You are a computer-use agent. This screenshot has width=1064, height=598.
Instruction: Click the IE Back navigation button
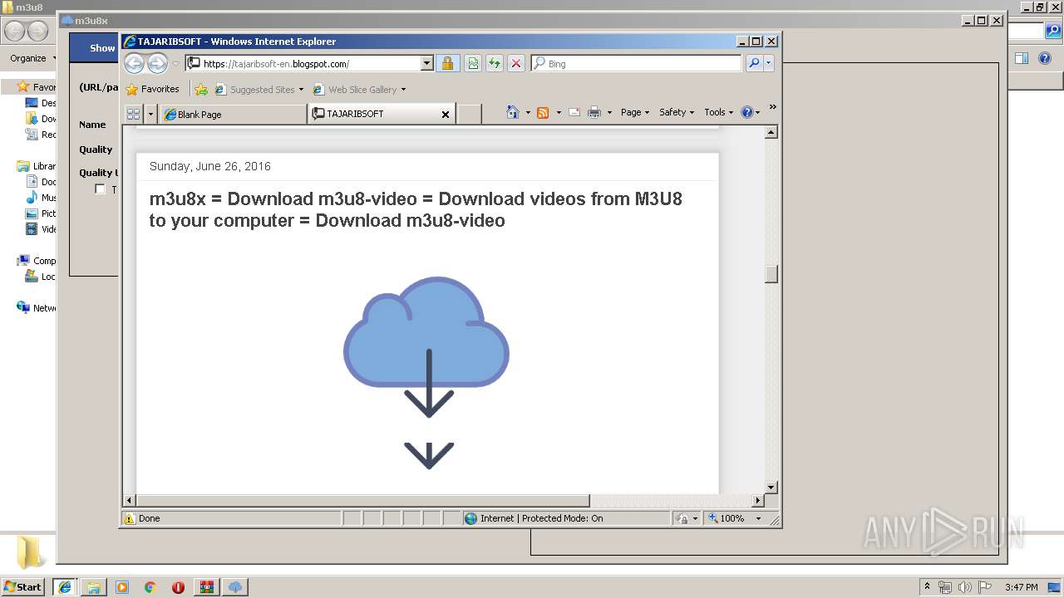[135, 63]
